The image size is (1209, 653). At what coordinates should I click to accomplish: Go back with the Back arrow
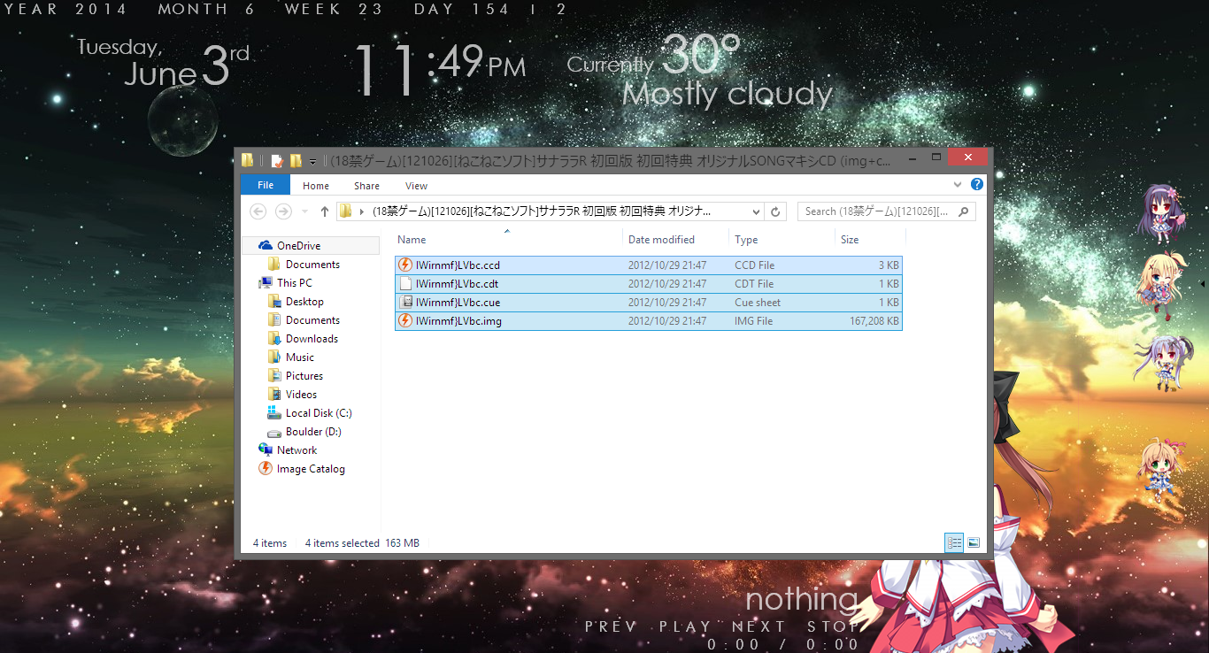point(258,211)
